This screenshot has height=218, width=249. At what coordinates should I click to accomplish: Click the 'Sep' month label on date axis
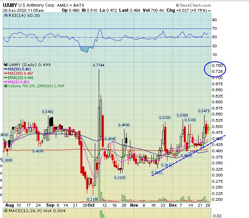(50, 205)
